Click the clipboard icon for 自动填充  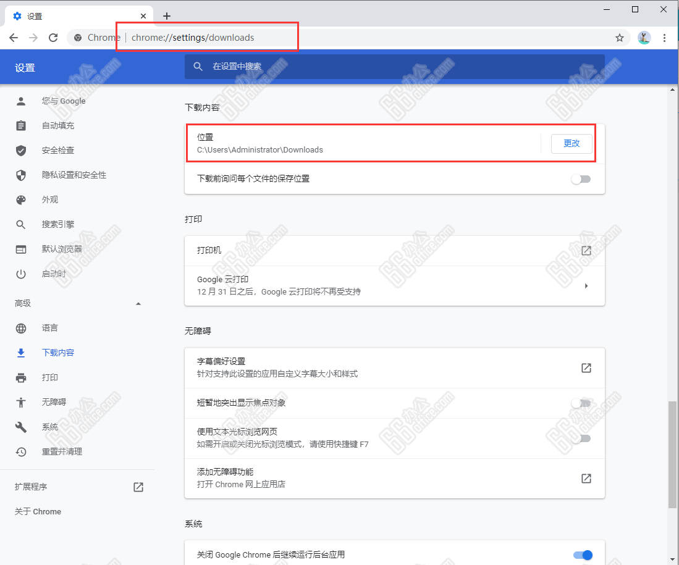point(21,125)
